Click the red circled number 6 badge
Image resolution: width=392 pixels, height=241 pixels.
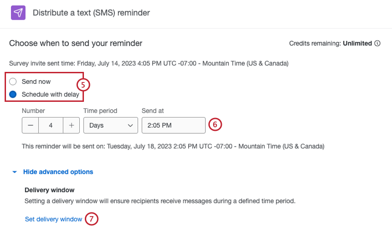click(x=215, y=124)
